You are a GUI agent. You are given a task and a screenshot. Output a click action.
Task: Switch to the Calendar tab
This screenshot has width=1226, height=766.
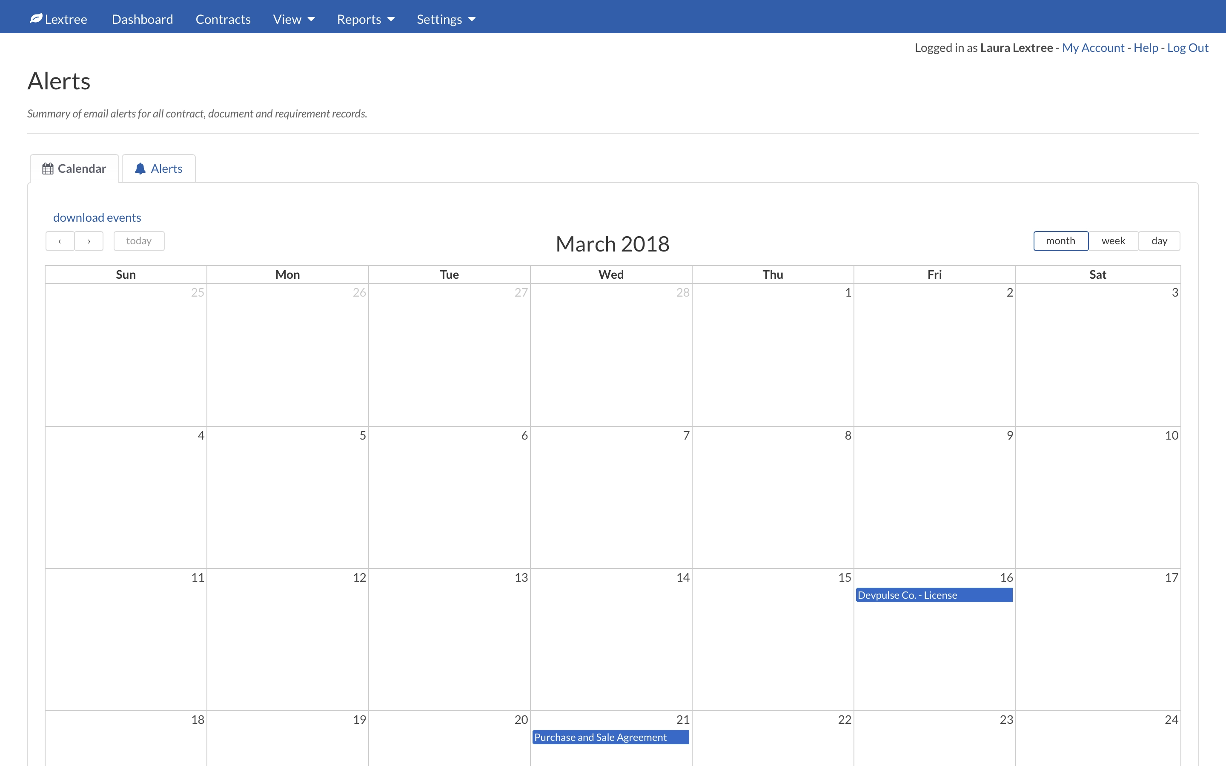pos(73,168)
